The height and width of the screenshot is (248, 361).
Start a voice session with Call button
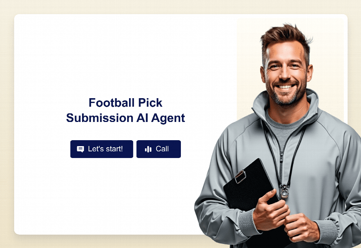158,149
